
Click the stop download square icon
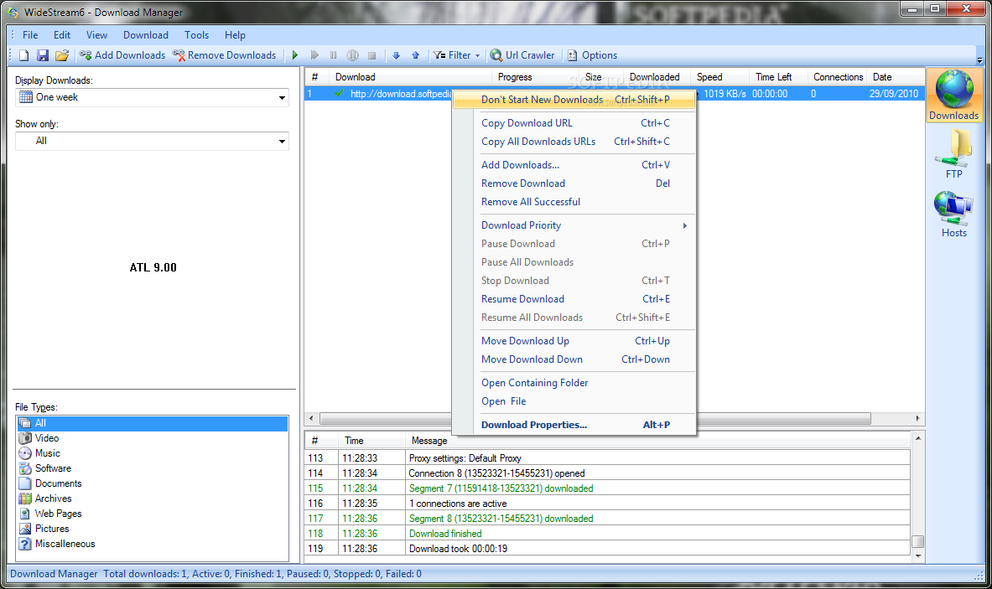(372, 55)
